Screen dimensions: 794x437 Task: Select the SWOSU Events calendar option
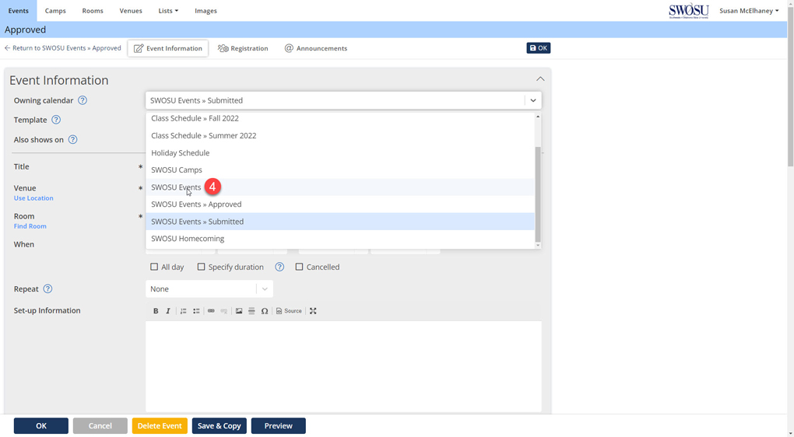(339, 187)
